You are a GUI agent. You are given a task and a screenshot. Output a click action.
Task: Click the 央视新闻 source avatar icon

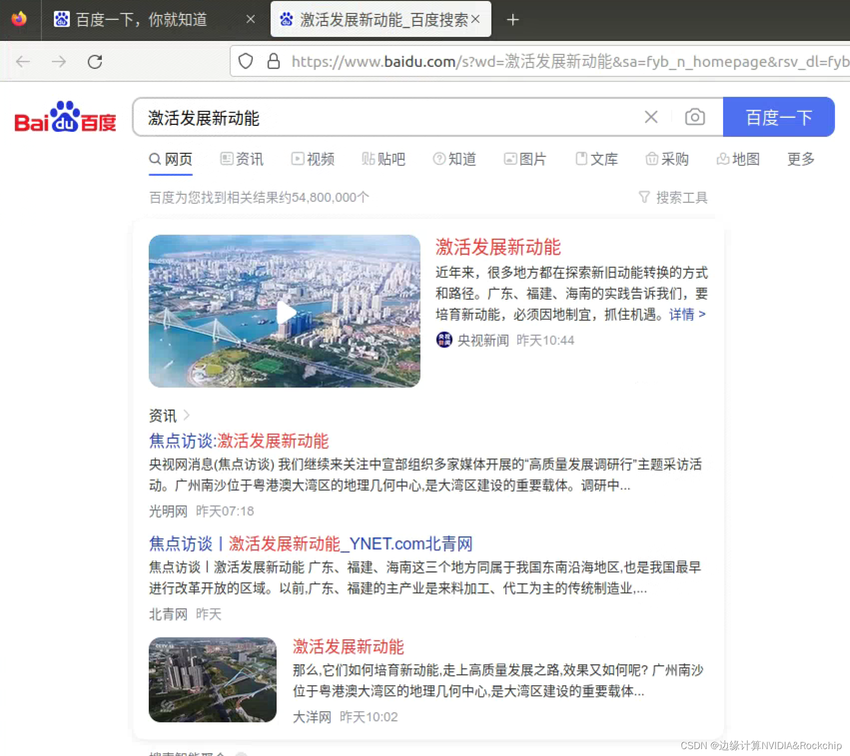point(444,339)
